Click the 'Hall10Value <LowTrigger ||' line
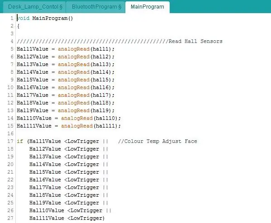This screenshot has height=223, width=271. coord(70,210)
